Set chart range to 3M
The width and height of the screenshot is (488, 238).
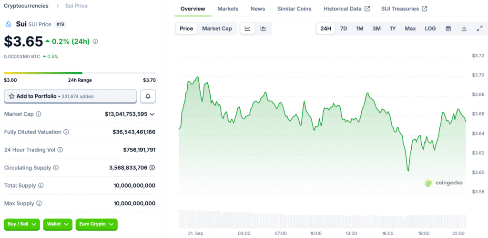pos(376,29)
